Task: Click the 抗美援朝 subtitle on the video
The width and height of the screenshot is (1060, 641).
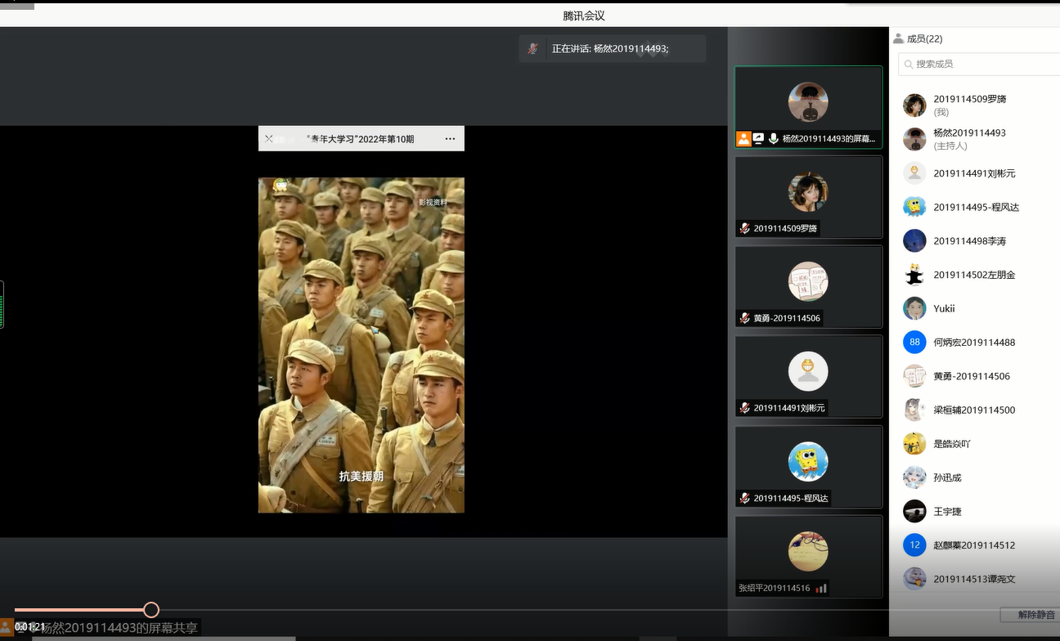Action: (x=362, y=476)
